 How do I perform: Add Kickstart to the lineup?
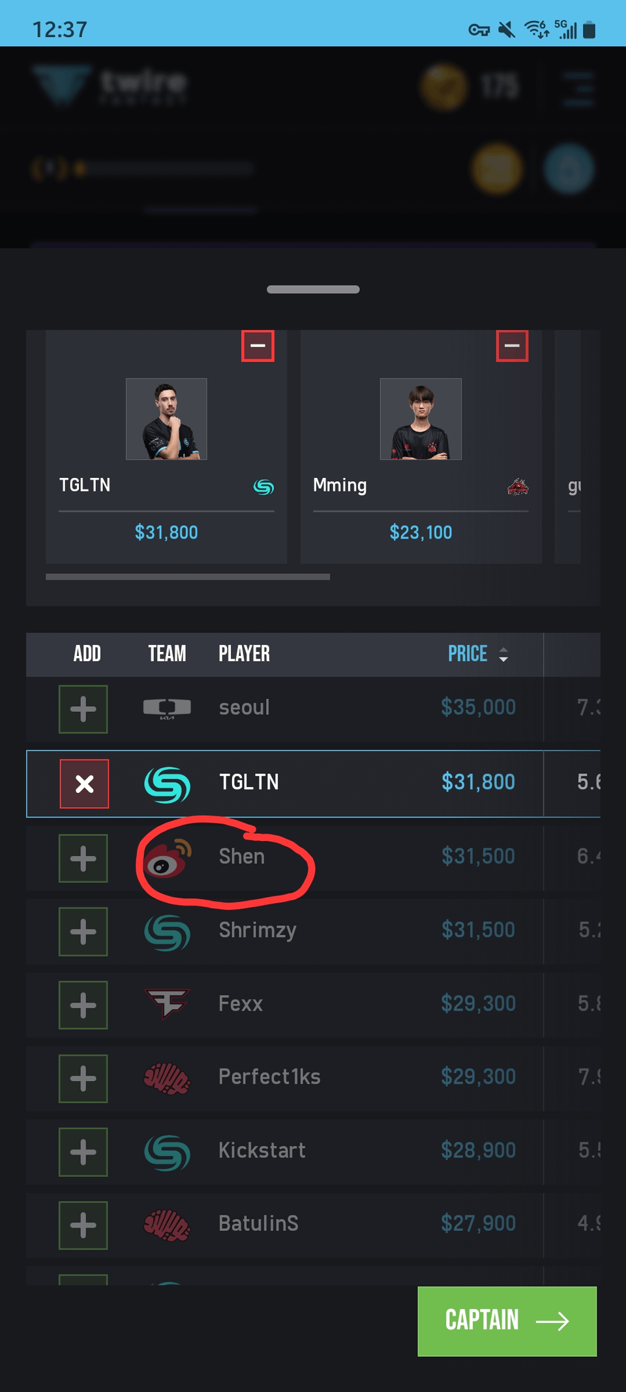point(83,1151)
